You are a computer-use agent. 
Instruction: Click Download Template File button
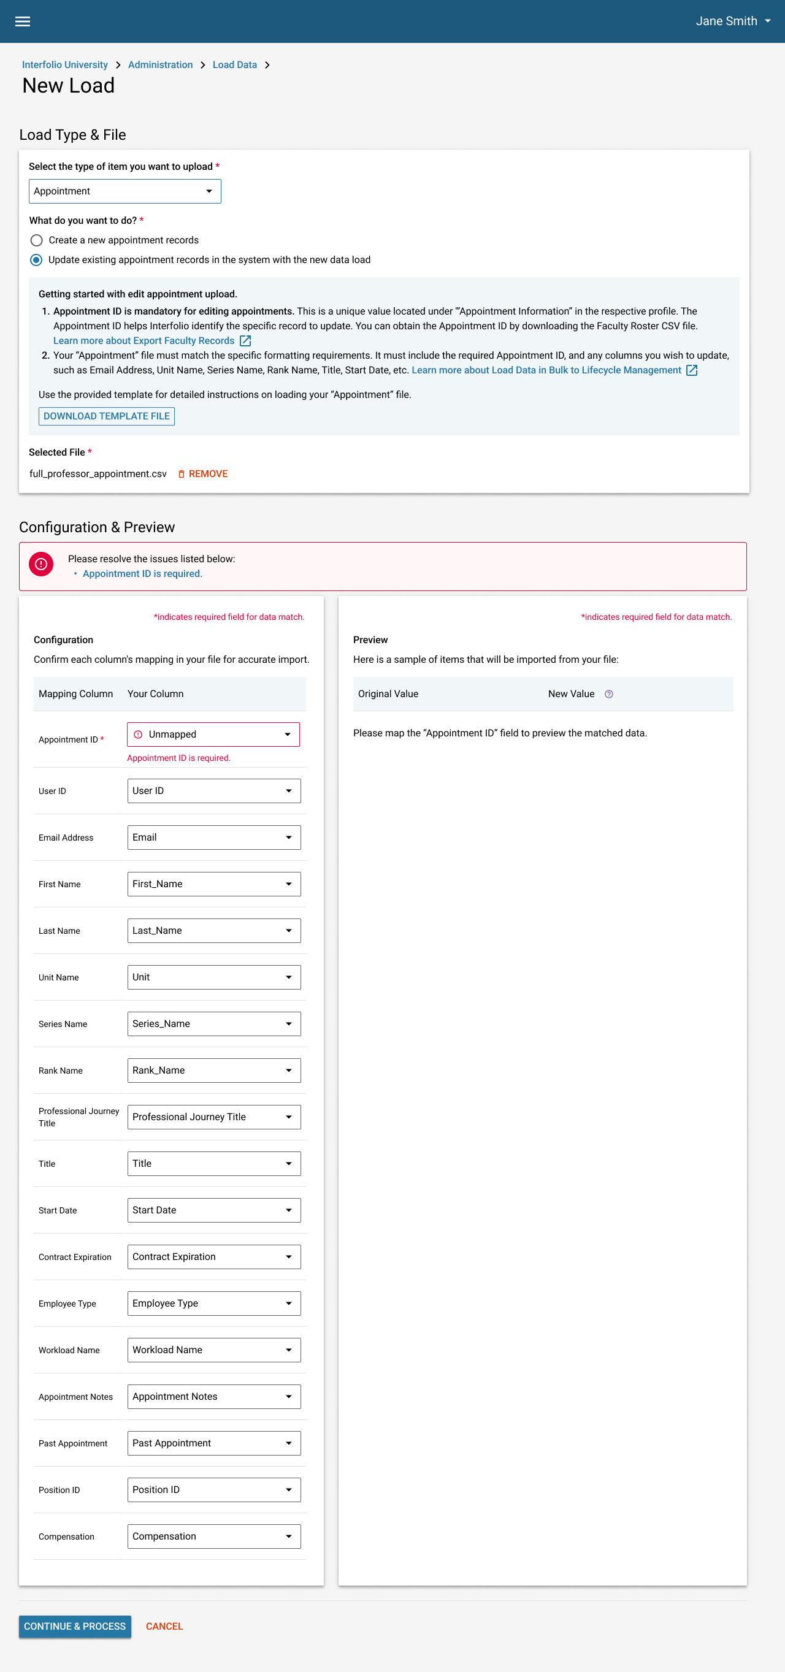click(x=107, y=416)
